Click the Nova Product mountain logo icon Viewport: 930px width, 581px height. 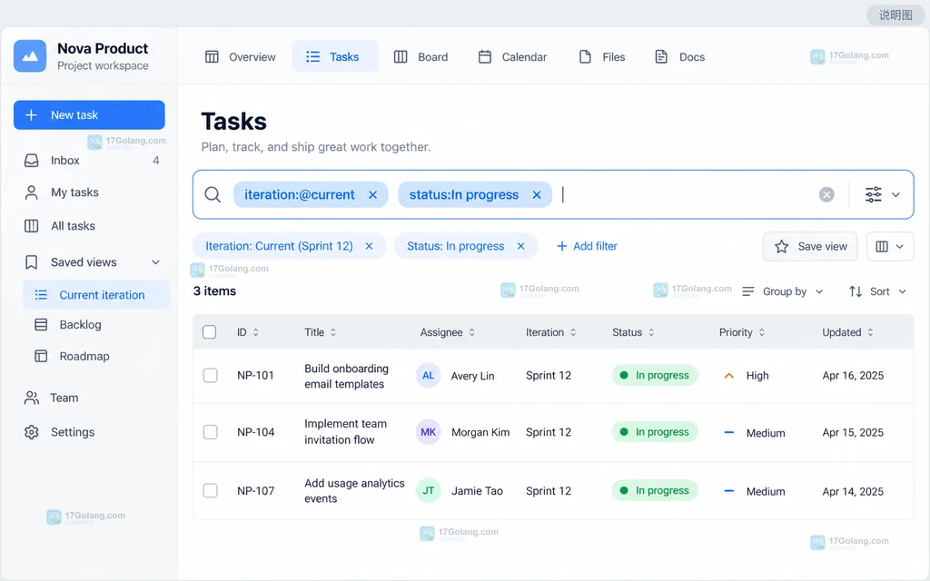click(x=30, y=56)
